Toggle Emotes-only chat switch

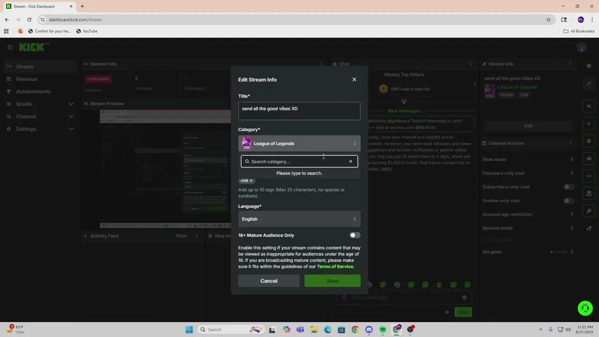click(569, 201)
